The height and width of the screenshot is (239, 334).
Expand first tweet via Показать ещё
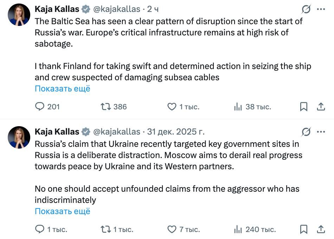click(x=63, y=89)
